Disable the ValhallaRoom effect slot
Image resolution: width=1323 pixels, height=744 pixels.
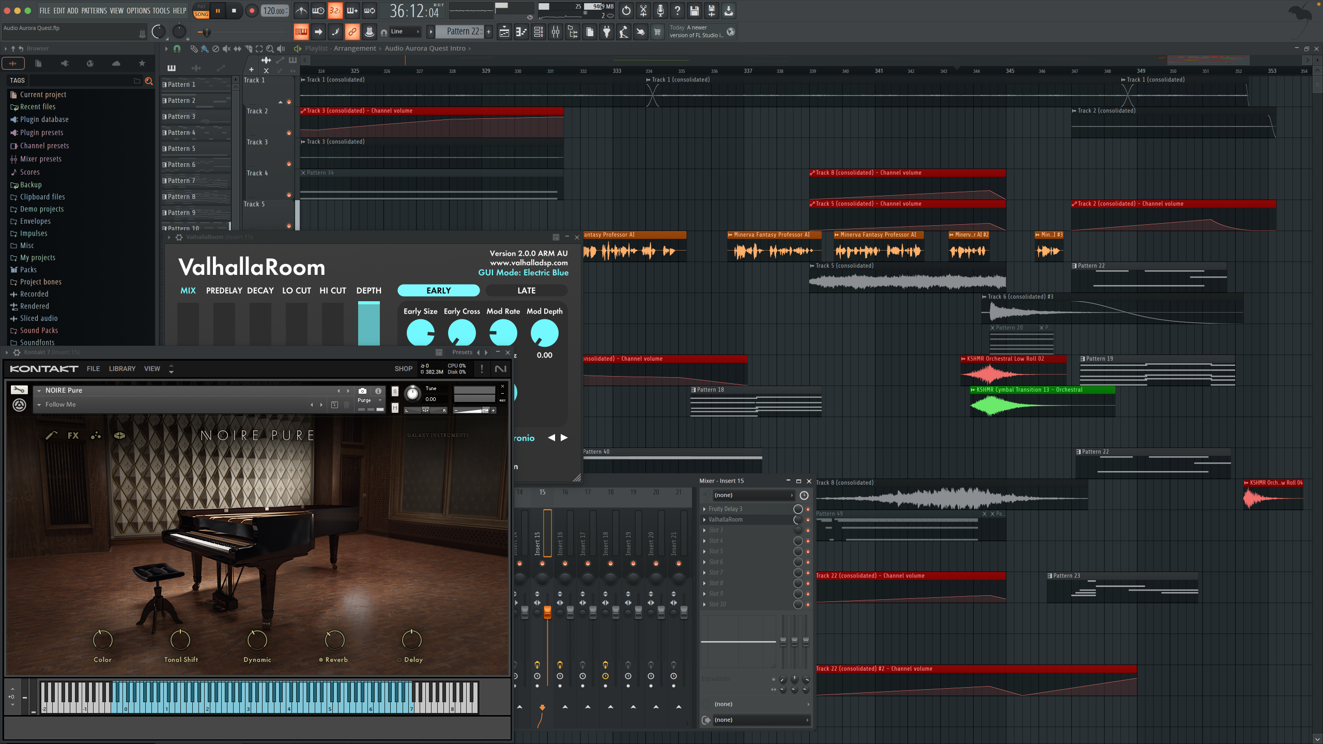pyautogui.click(x=798, y=520)
